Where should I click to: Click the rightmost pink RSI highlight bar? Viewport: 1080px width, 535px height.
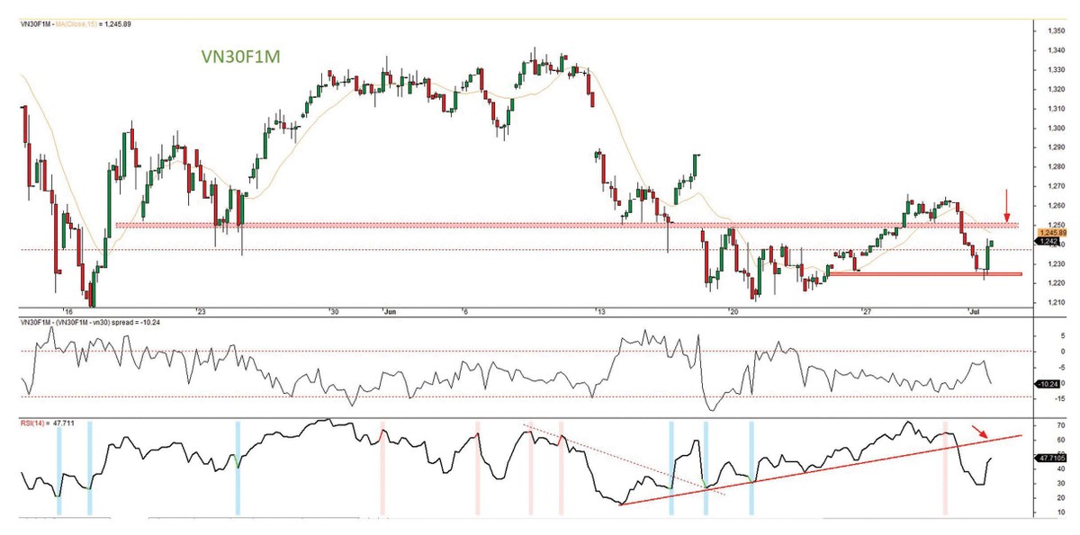click(944, 466)
